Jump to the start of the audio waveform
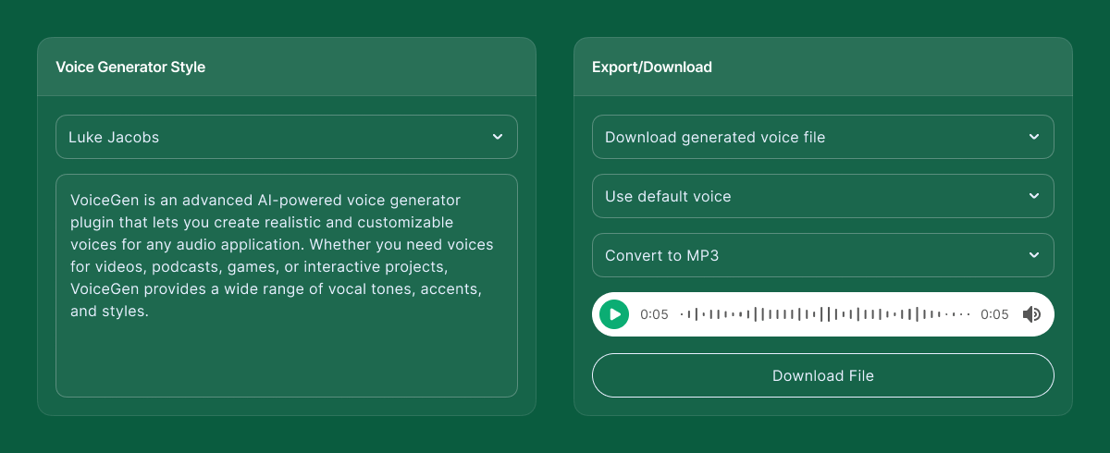The image size is (1110, 453). pos(683,314)
